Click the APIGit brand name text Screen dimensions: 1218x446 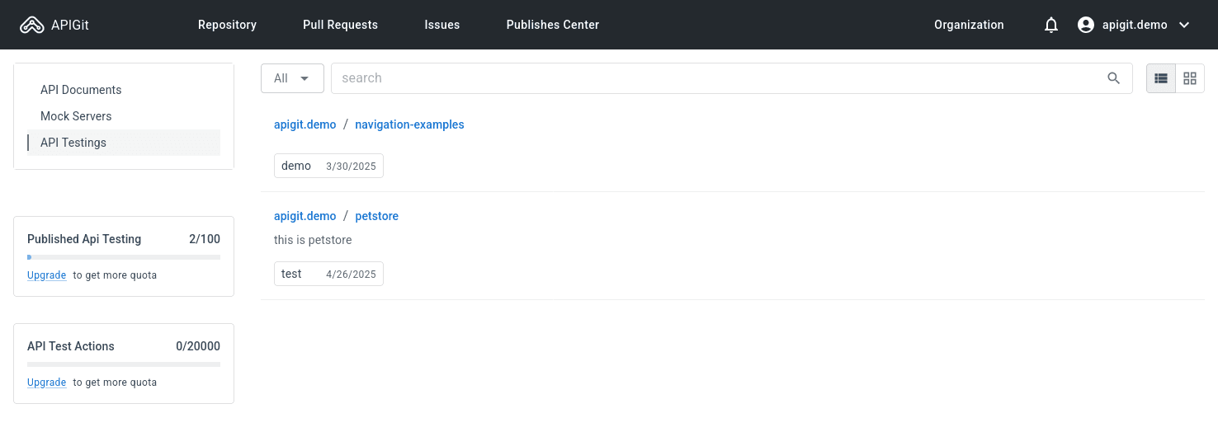tap(70, 25)
